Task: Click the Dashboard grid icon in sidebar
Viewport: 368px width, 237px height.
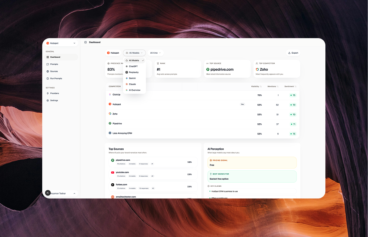Action: click(x=48, y=57)
